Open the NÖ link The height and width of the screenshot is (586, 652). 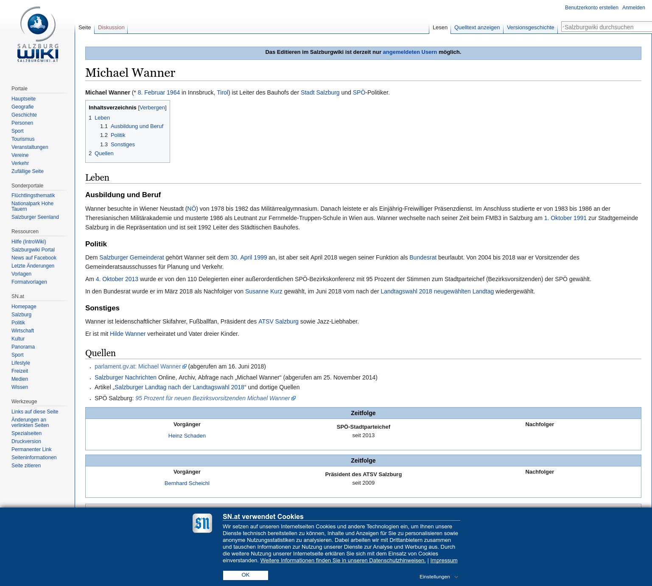(192, 209)
